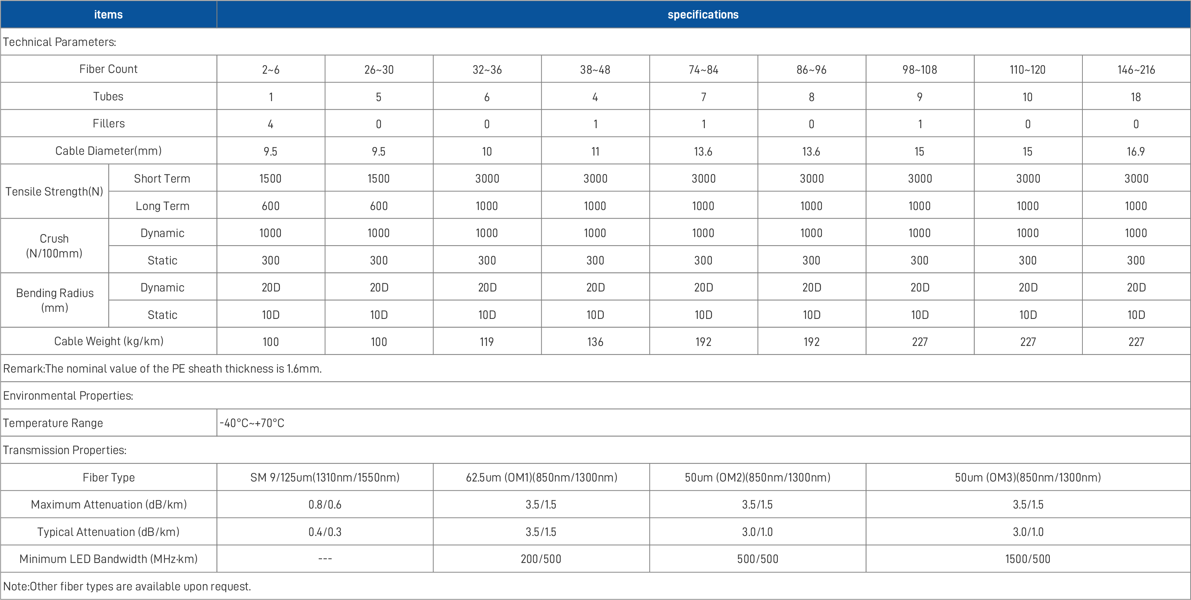Click the "specifications" column header
1191x600 pixels.
click(703, 14)
